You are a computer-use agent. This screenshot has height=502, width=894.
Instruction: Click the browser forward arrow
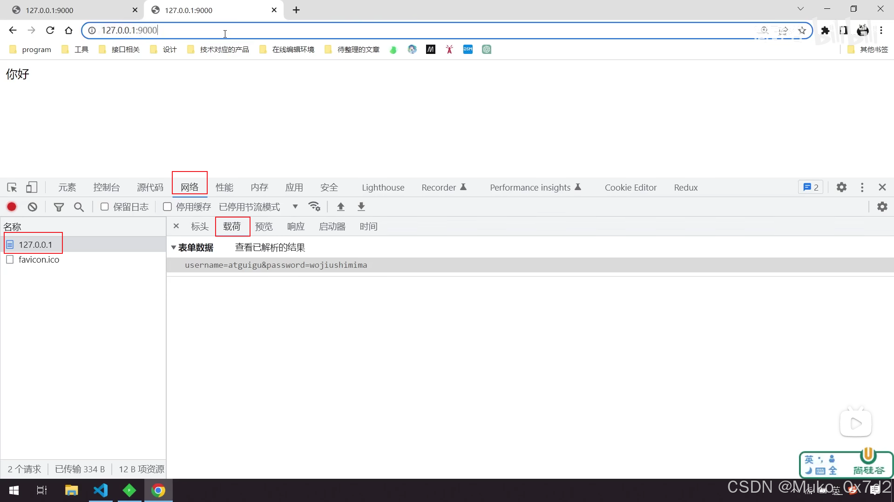click(31, 30)
